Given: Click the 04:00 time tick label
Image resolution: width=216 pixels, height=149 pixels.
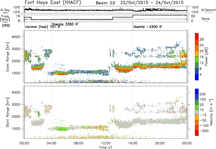Looking at the screenshot, I should (x=52, y=143).
